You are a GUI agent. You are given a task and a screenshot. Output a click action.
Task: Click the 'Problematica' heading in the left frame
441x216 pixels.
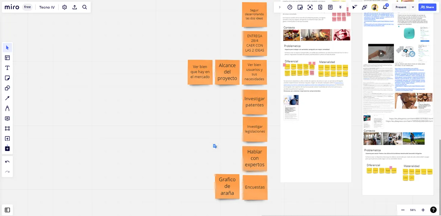(x=292, y=46)
